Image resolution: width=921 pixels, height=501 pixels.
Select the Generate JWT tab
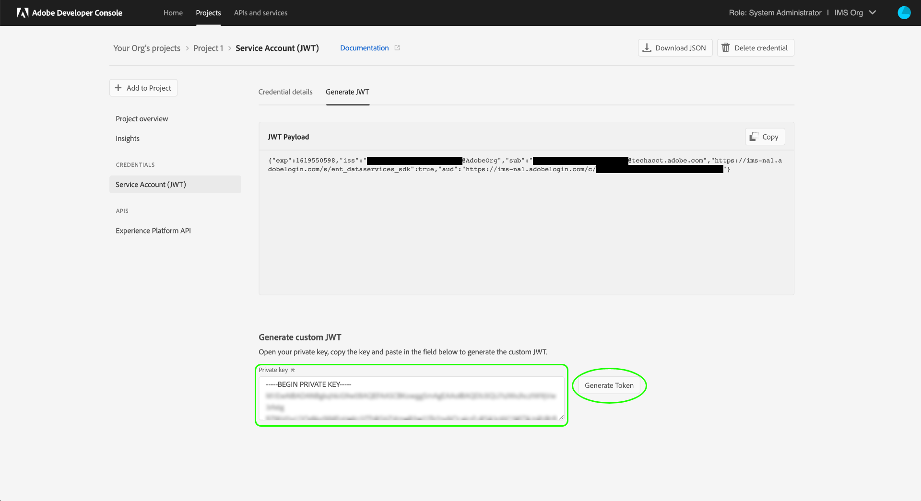tap(347, 92)
